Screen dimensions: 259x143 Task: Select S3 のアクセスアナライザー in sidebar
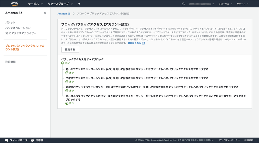tap(21, 33)
